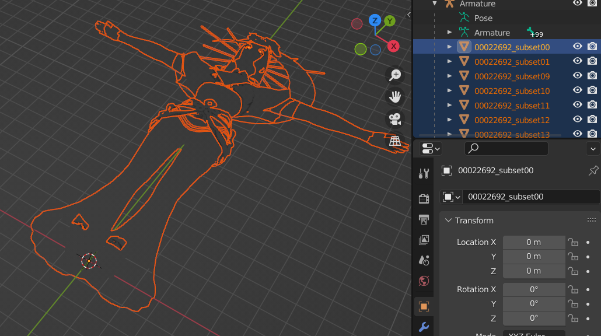Expand 00022692_subset11 in outliner

pyautogui.click(x=449, y=105)
